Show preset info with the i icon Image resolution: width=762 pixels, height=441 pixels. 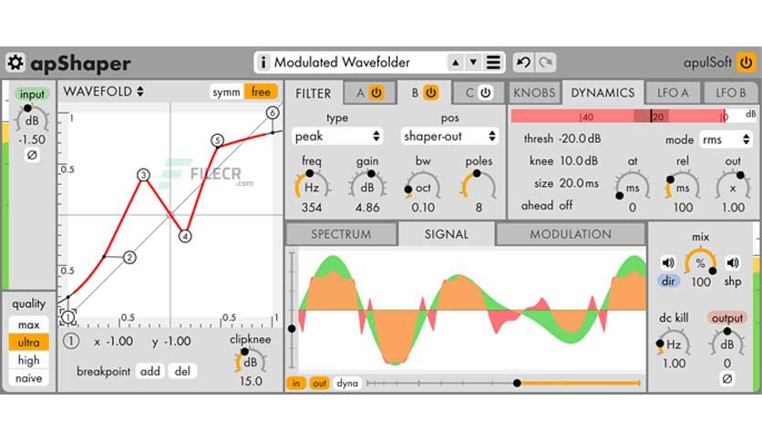coord(263,63)
